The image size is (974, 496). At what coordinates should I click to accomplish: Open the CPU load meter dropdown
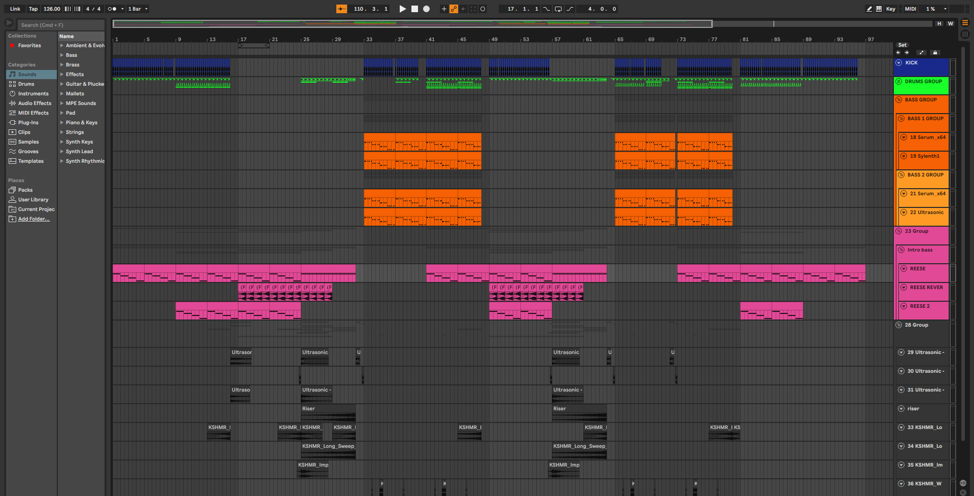(945, 9)
